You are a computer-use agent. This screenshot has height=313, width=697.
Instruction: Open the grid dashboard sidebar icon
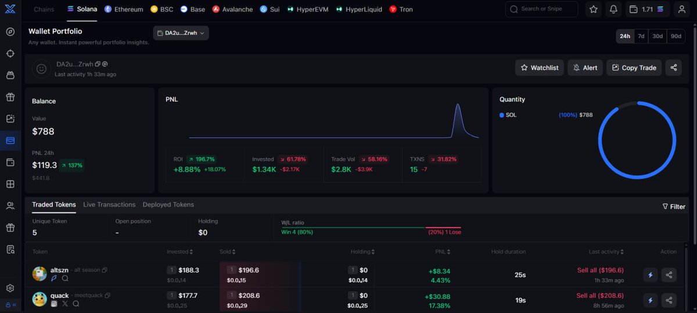(x=10, y=184)
